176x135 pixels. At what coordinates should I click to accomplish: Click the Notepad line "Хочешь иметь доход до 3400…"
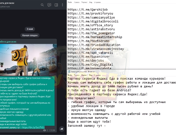coord(110,86)
